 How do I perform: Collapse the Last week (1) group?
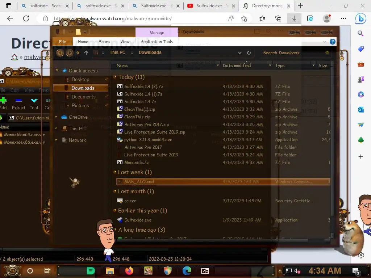coord(115,172)
